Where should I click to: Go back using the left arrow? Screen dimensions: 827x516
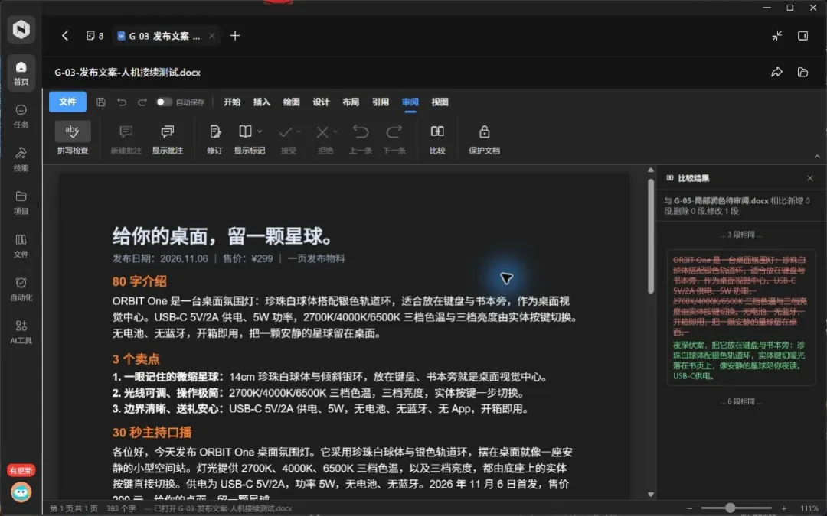tap(65, 35)
